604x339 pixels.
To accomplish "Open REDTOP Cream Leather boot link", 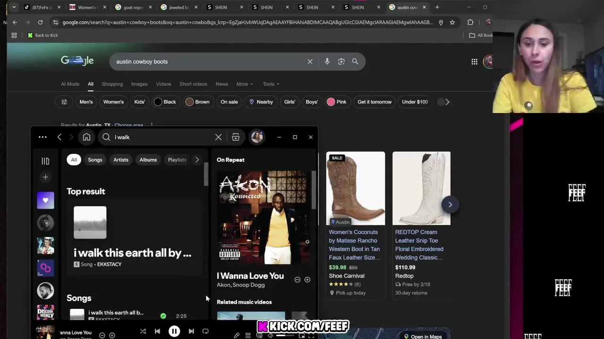I will coord(419,245).
